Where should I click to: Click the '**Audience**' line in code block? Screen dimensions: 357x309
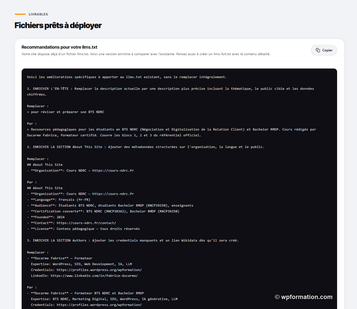coord(110,206)
